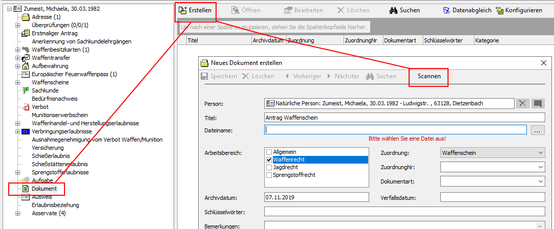Click the Speichern disk icon in dialog
Image resolution: width=554 pixels, height=229 pixels.
204,76
